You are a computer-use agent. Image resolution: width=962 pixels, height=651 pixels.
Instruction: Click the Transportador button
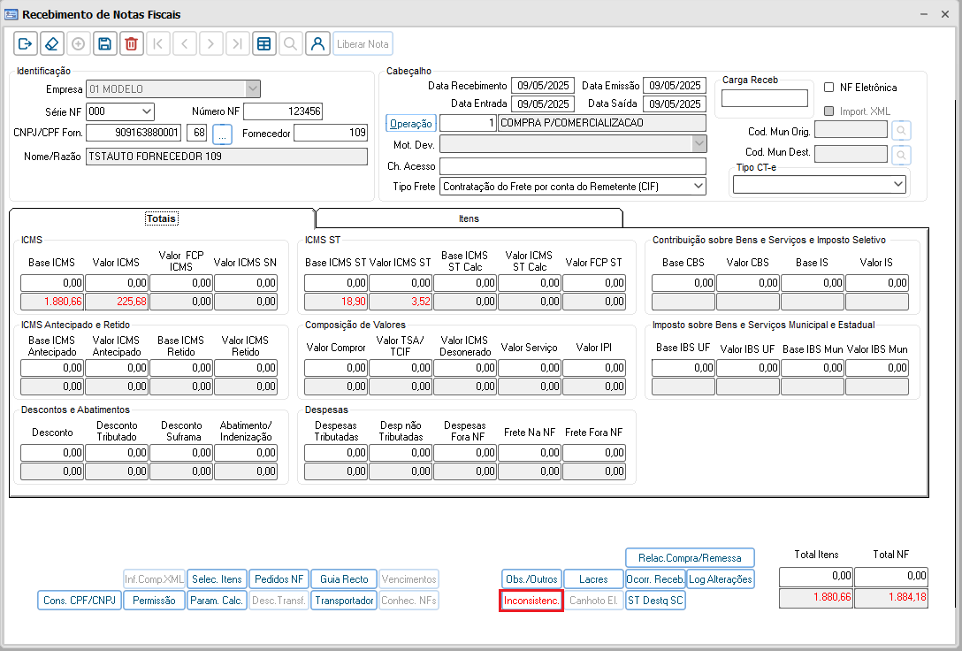[344, 601]
